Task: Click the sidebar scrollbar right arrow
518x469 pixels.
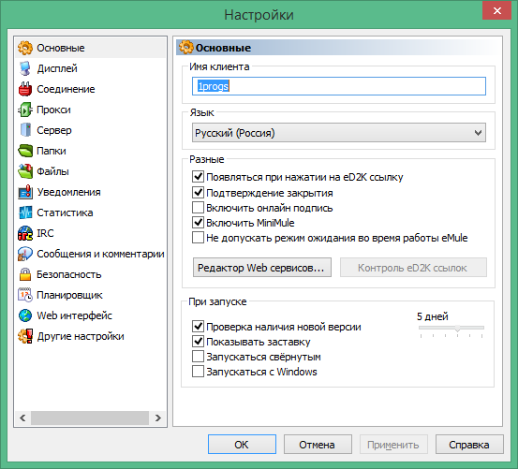Action: click(x=158, y=418)
